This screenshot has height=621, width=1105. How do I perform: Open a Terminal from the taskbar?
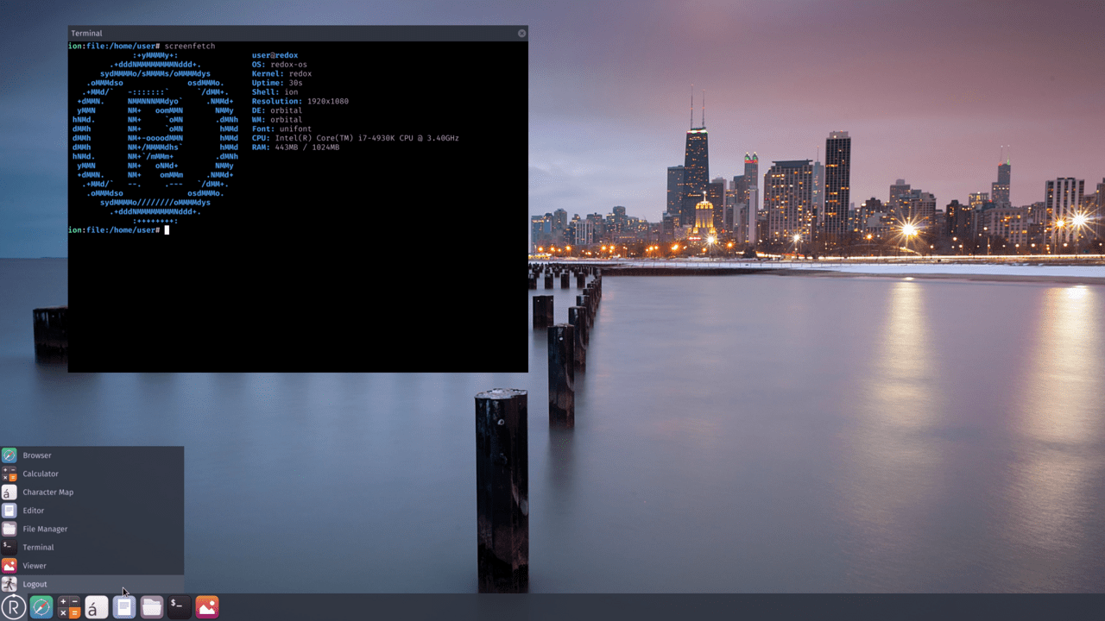[x=179, y=606]
